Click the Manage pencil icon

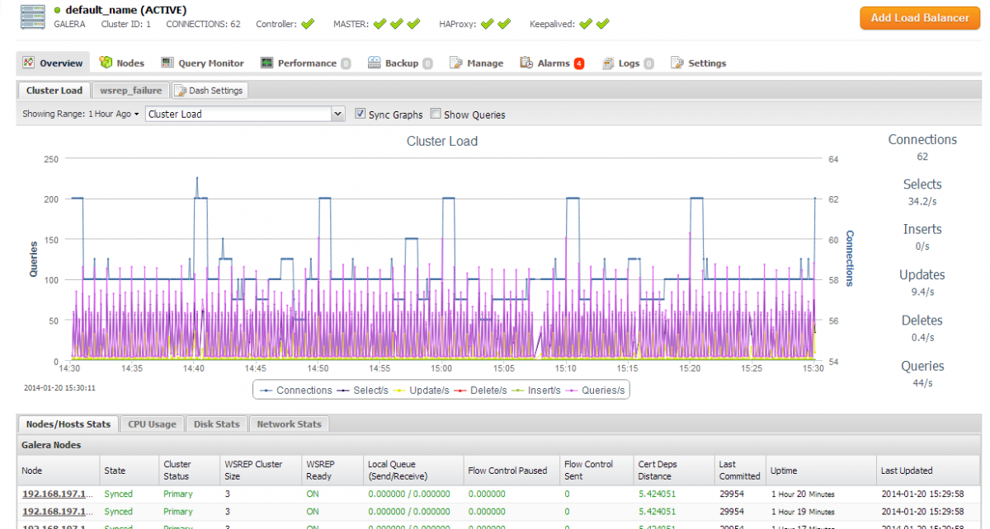click(x=455, y=63)
